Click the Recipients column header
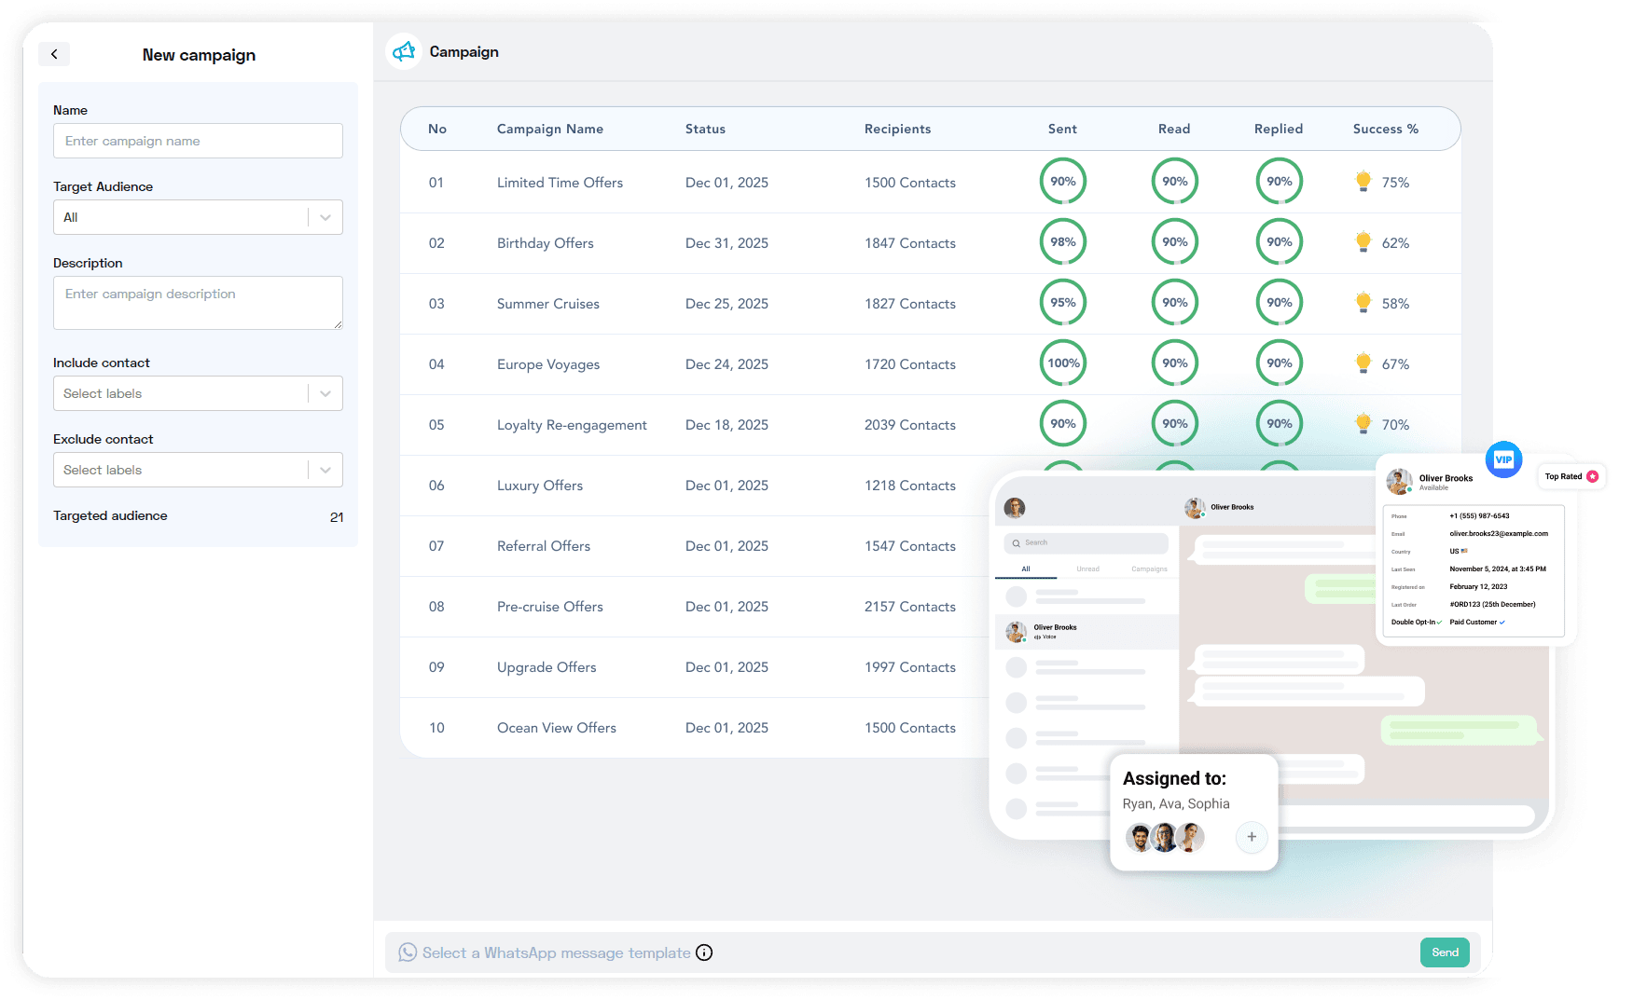Image resolution: width=1647 pixels, height=1000 pixels. [x=897, y=129]
